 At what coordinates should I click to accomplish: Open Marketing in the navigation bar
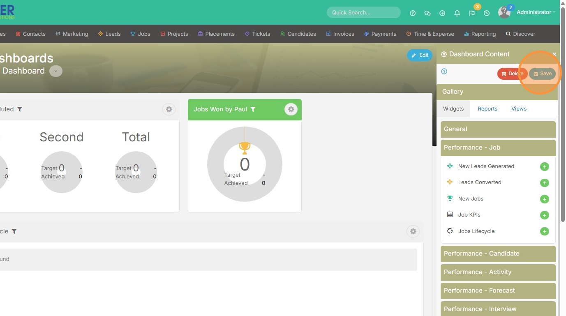[x=72, y=34]
